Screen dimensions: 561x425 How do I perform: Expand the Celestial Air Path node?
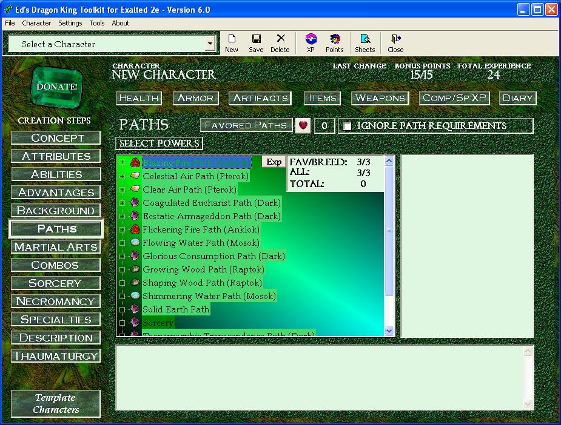pos(122,176)
